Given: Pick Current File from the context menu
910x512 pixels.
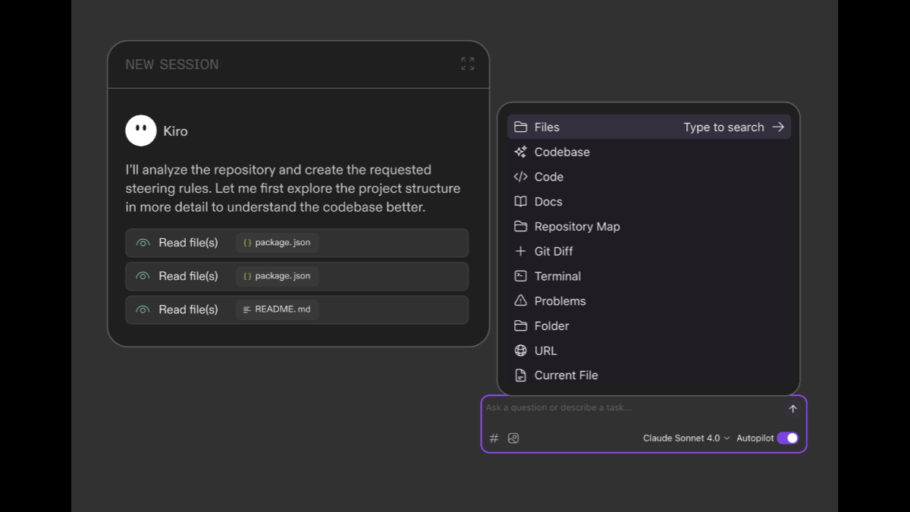Looking at the screenshot, I should pos(565,375).
